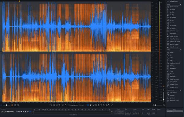Select Initial State in History
184x117 pixels.
click(x=174, y=111)
